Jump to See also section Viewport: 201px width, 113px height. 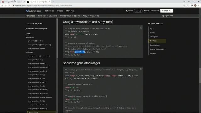pos(153,53)
